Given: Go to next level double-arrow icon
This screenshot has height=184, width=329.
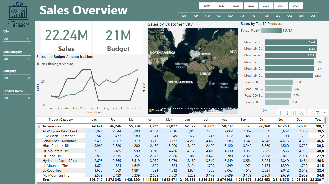Looking at the screenshot, I should pyautogui.click(x=295, y=113).
